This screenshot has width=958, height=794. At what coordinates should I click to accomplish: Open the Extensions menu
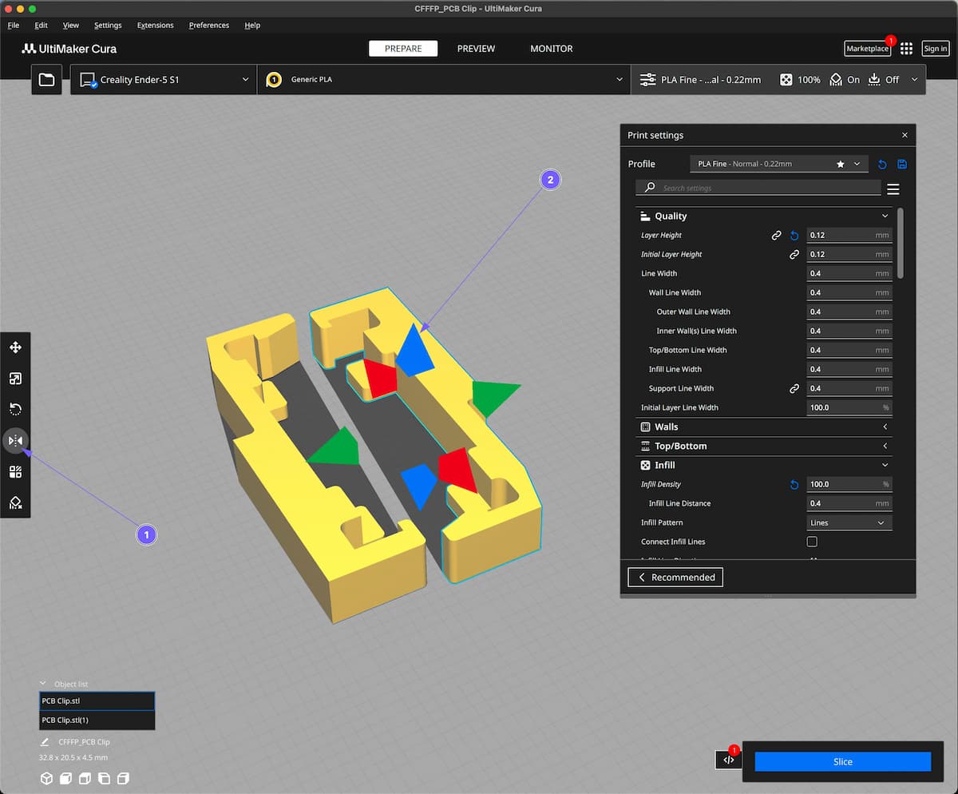point(155,26)
